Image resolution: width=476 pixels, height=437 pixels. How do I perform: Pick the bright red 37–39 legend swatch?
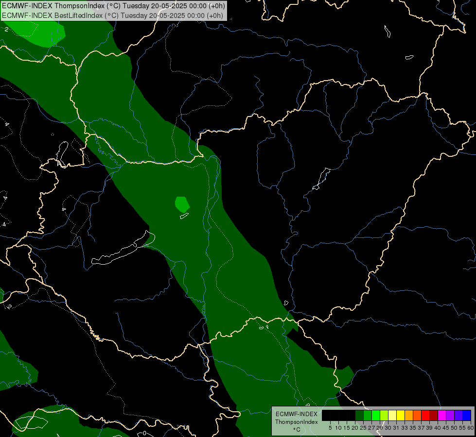pyautogui.click(x=425, y=415)
